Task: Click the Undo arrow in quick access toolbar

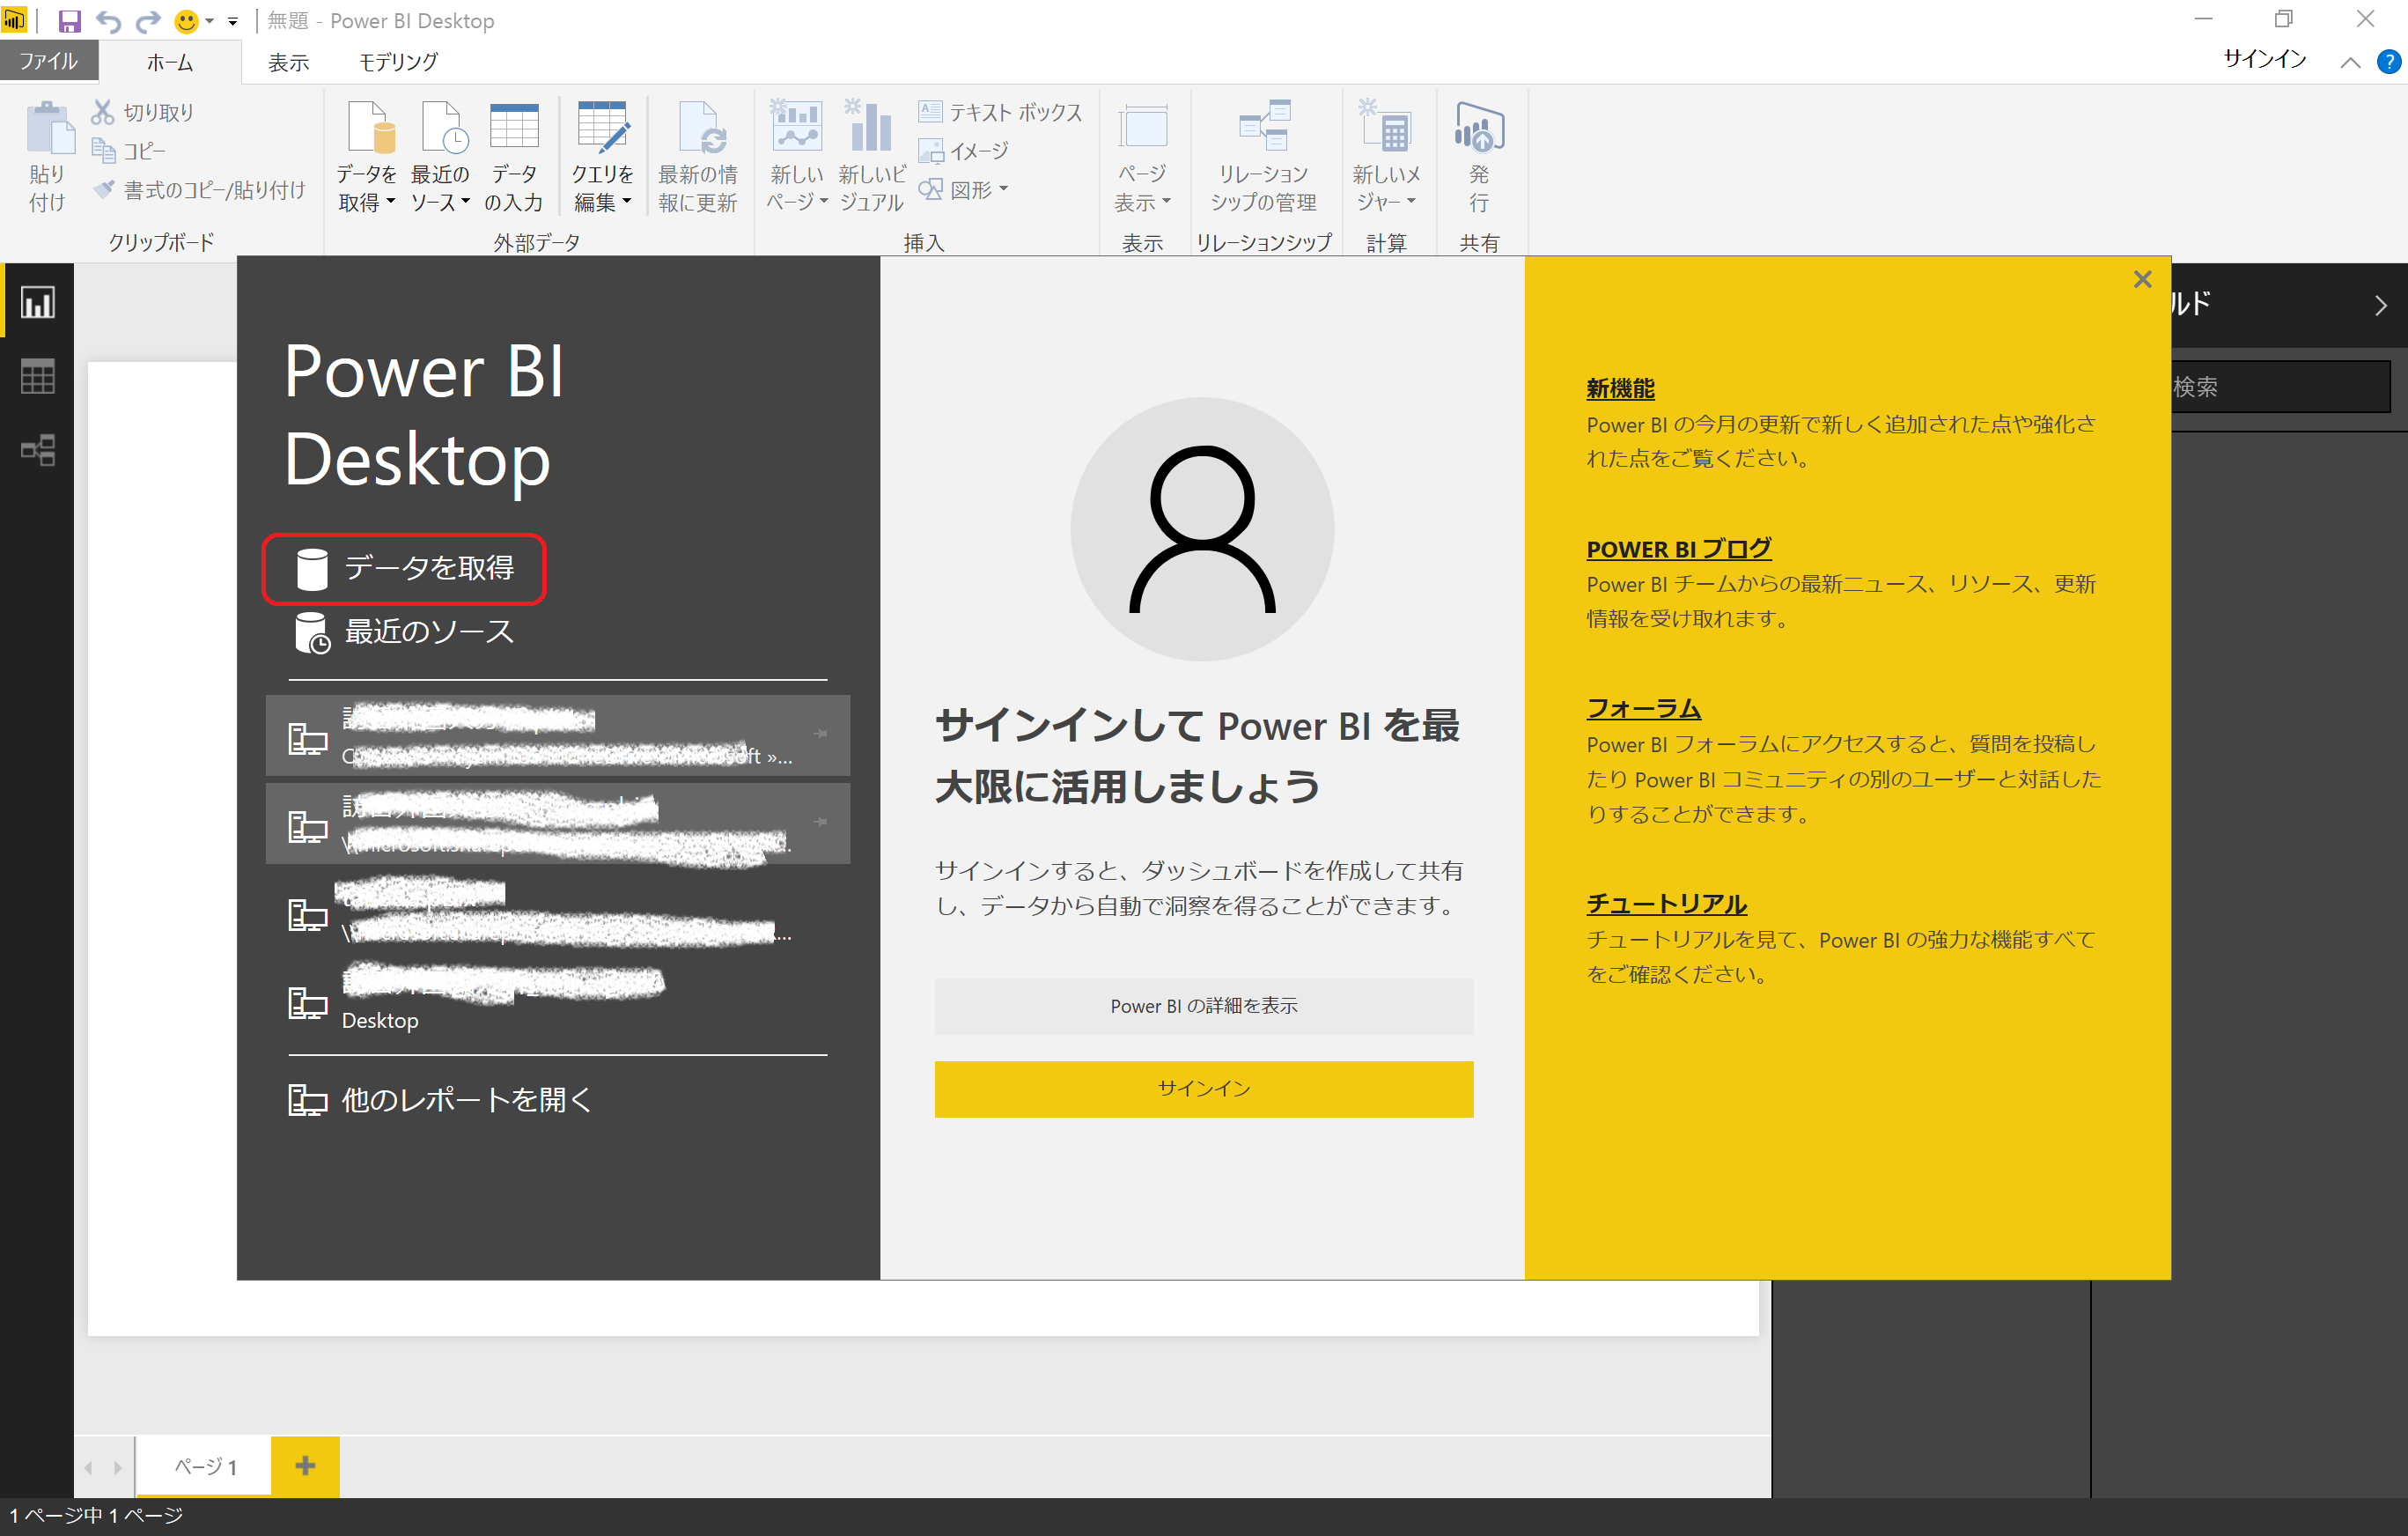Action: 108,21
